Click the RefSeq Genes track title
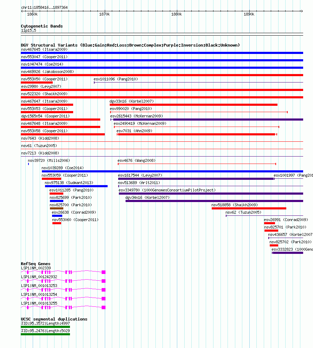Viewport: 313px width, 348px height. [x=36, y=264]
